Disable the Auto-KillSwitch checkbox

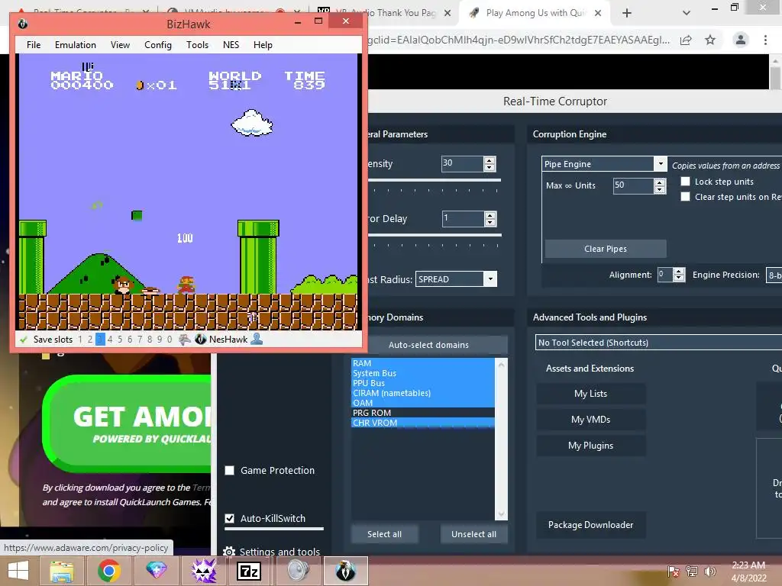pos(229,518)
